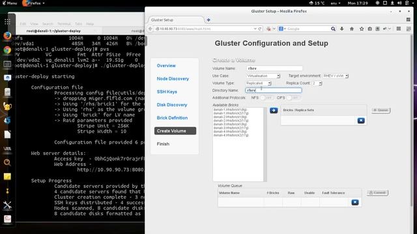Open the Disk Discovery step
The height and width of the screenshot is (234, 417).
pyautogui.click(x=172, y=105)
